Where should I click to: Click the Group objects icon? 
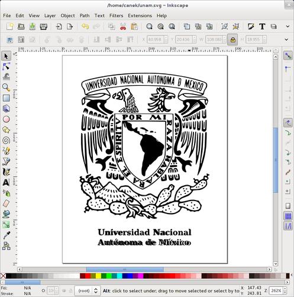[224, 26]
